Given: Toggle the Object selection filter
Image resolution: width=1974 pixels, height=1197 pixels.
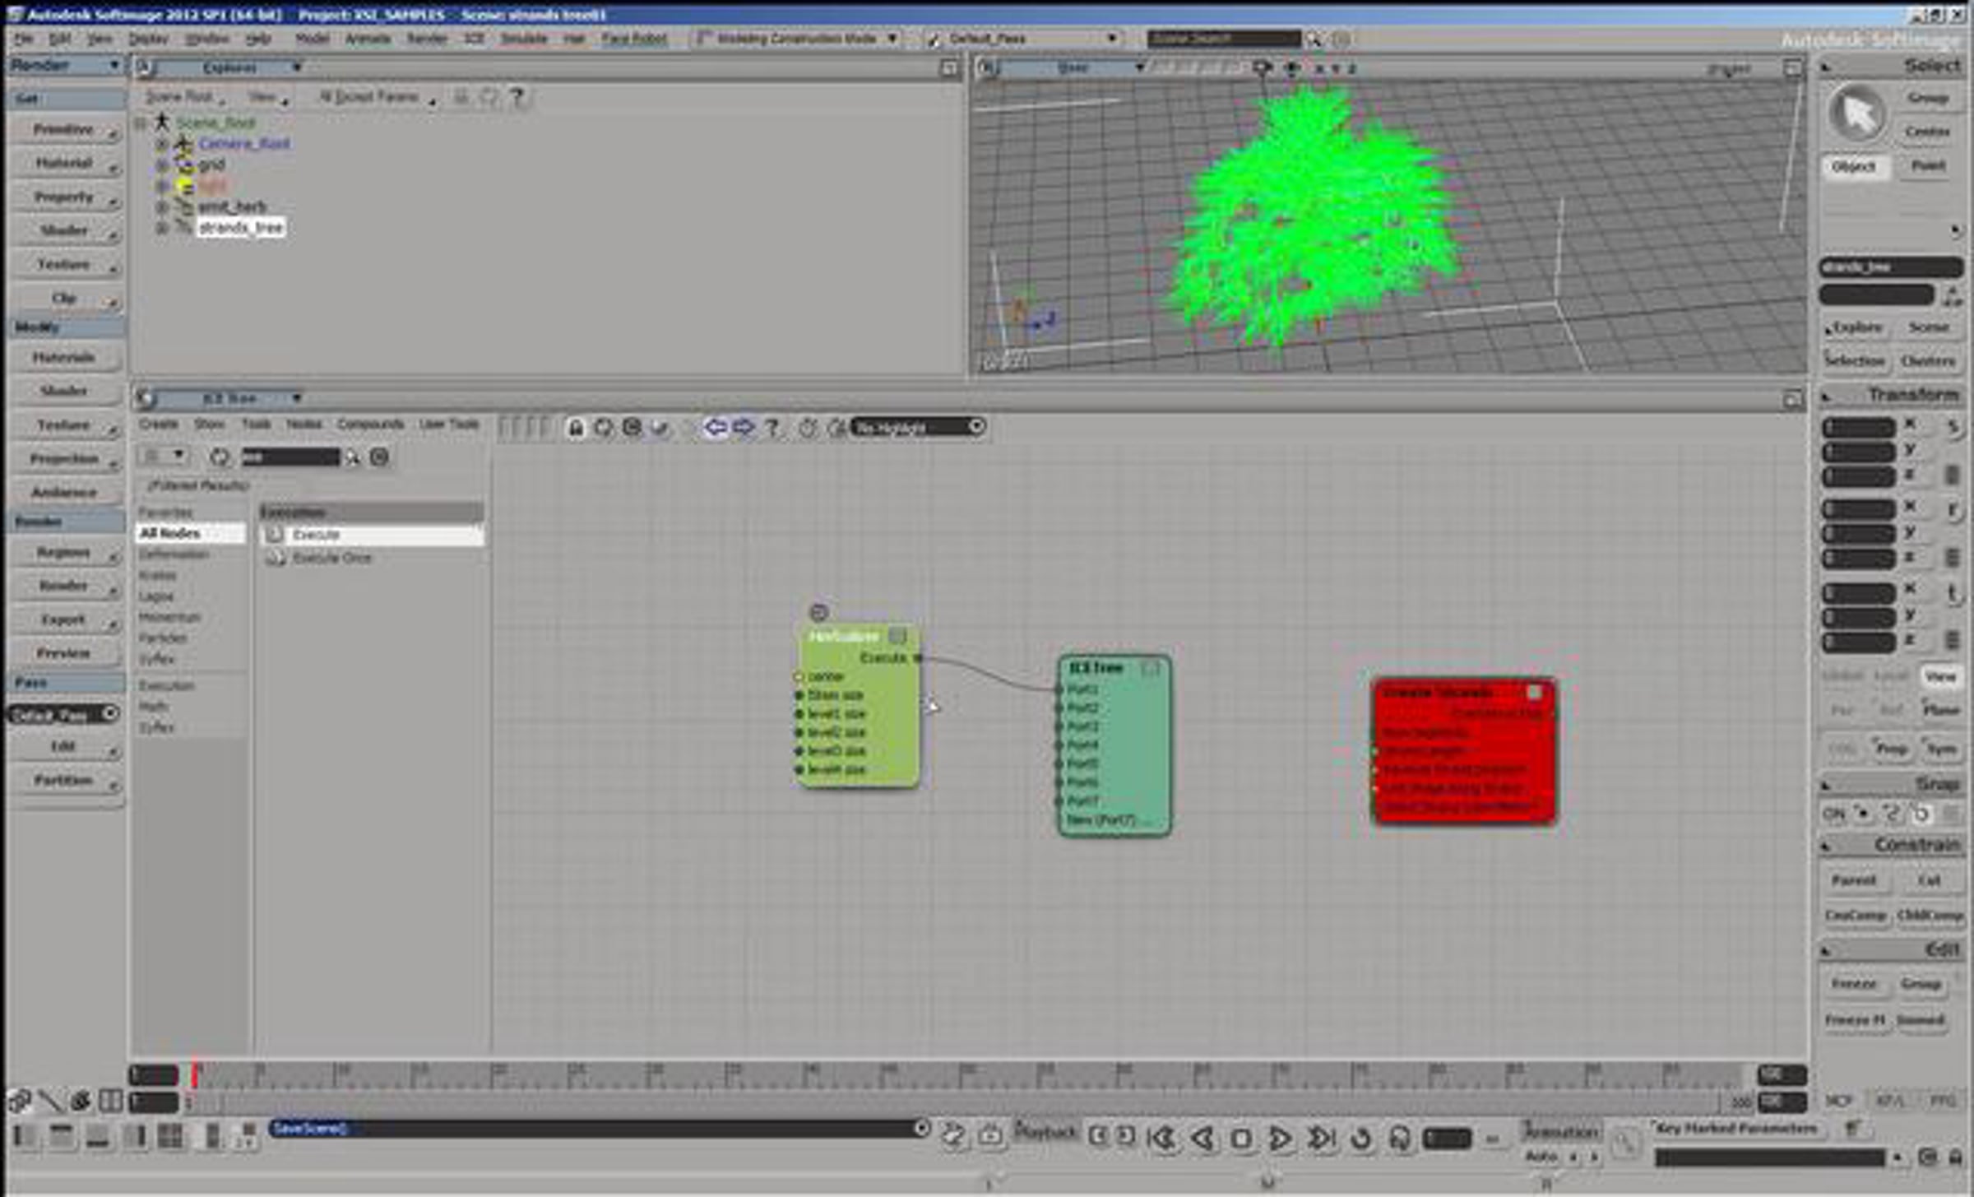Looking at the screenshot, I should coord(1853,167).
